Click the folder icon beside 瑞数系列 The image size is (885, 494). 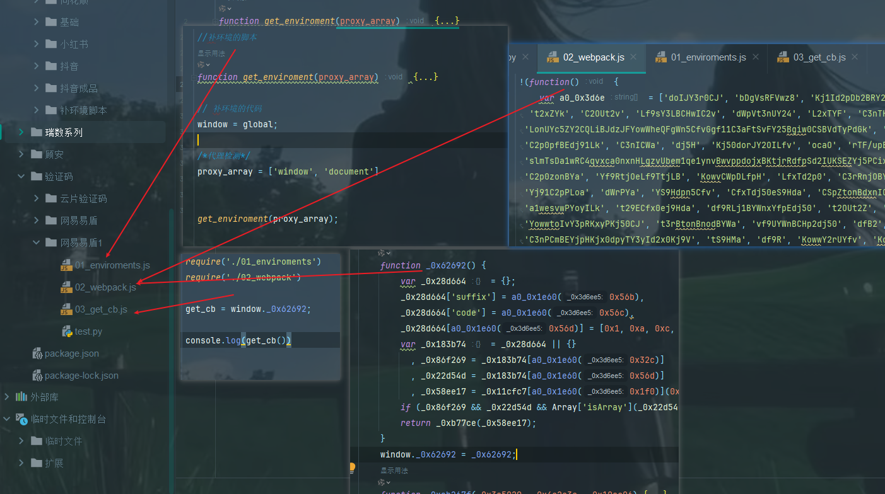point(36,132)
